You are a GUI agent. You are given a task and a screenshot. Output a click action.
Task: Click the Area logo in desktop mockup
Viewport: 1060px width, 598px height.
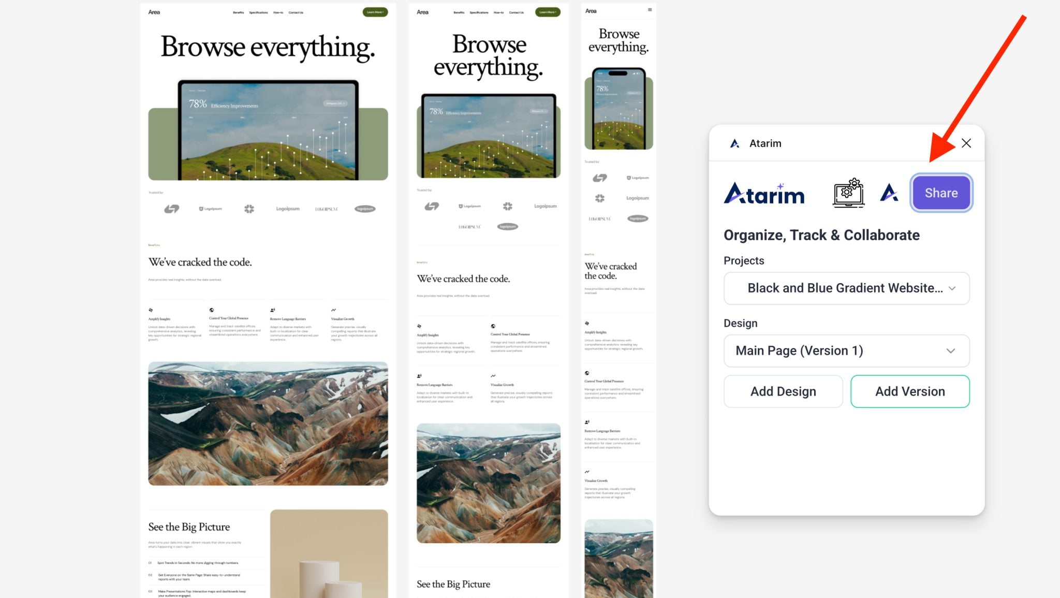(154, 12)
